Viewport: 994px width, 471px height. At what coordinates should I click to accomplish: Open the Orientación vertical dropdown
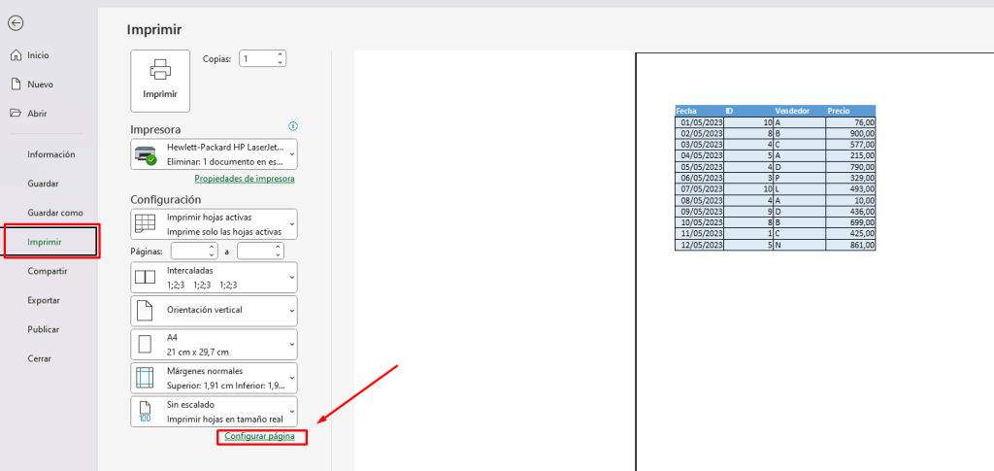coord(214,311)
